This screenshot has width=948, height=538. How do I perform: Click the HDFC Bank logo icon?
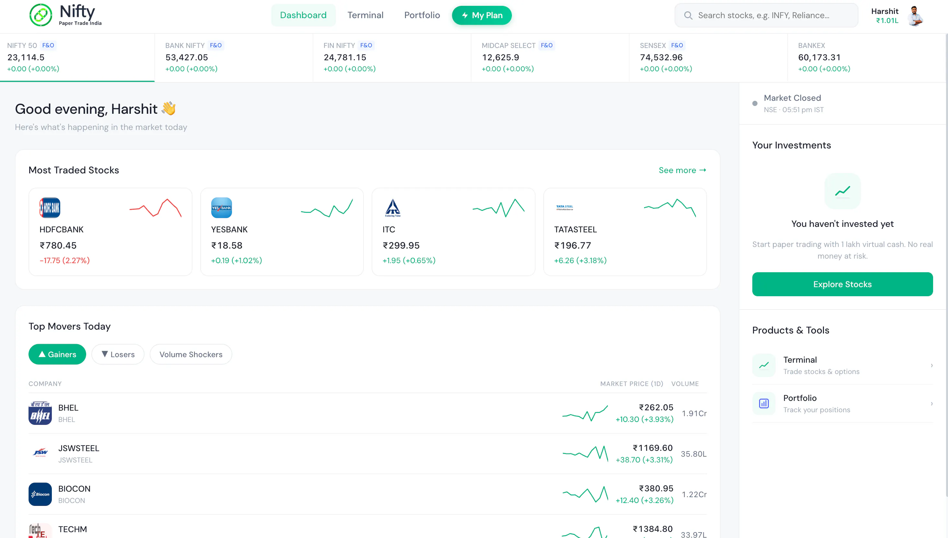pyautogui.click(x=50, y=208)
